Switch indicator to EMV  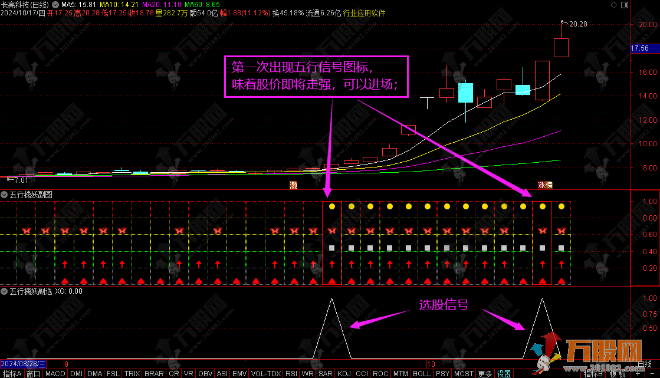pyautogui.click(x=239, y=374)
